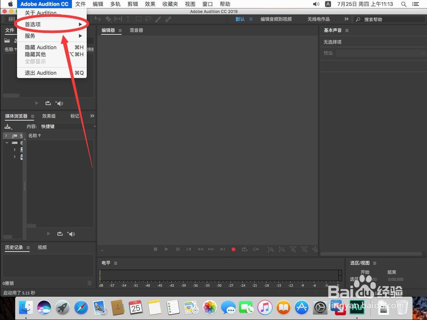The width and height of the screenshot is (427, 320).
Task: Click the Rewind button in transport
Action: (x=200, y=249)
